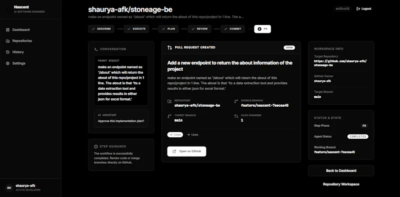The width and height of the screenshot is (400, 197).
Task: Click the terminal icon beside CONVERSATION
Action: tap(96, 49)
